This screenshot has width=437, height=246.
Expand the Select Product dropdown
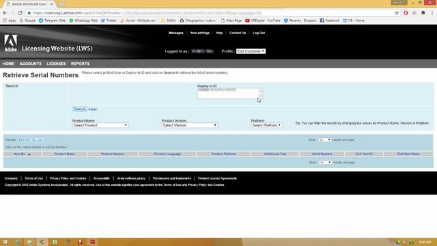tap(100, 125)
